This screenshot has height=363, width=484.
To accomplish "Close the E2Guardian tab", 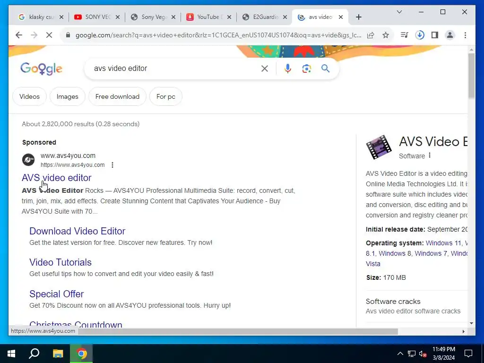I will [285, 17].
